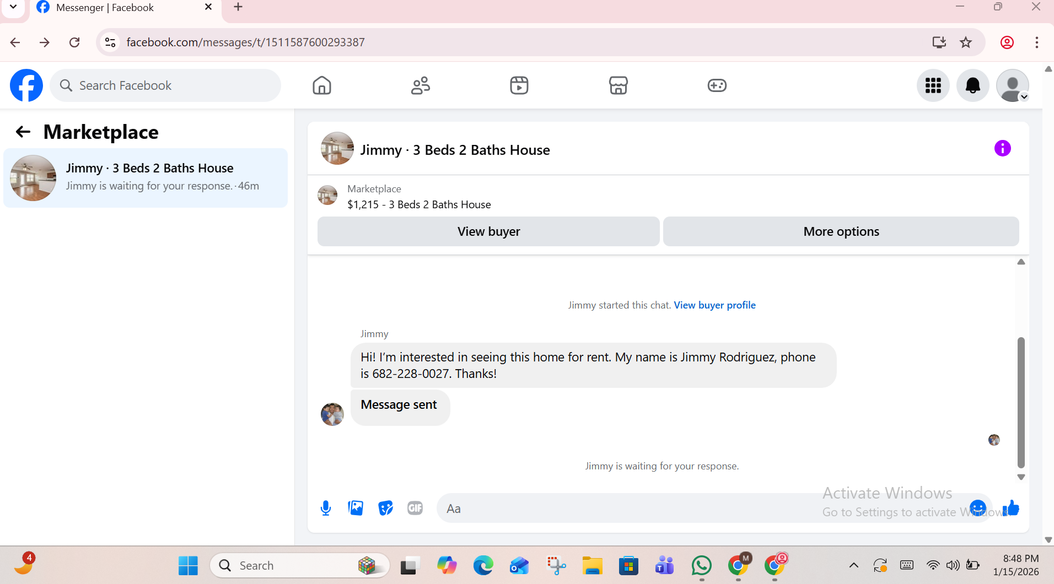The width and height of the screenshot is (1054, 584).
Task: Open the Friends icon in the top navigation
Action: pos(421,85)
